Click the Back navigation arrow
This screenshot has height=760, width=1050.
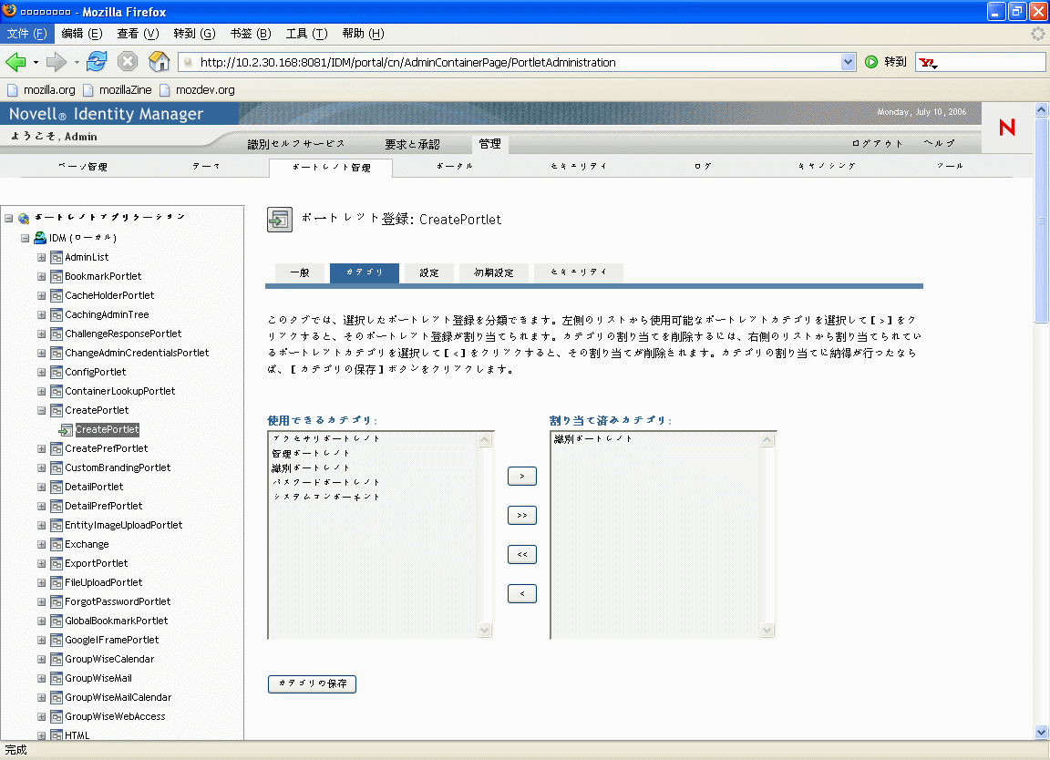click(x=16, y=62)
